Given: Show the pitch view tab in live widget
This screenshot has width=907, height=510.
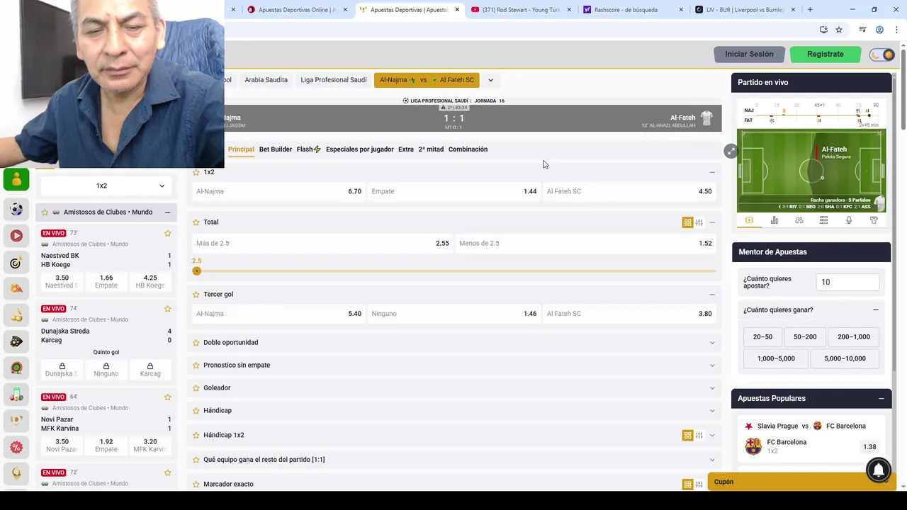Looking at the screenshot, I should tap(749, 220).
